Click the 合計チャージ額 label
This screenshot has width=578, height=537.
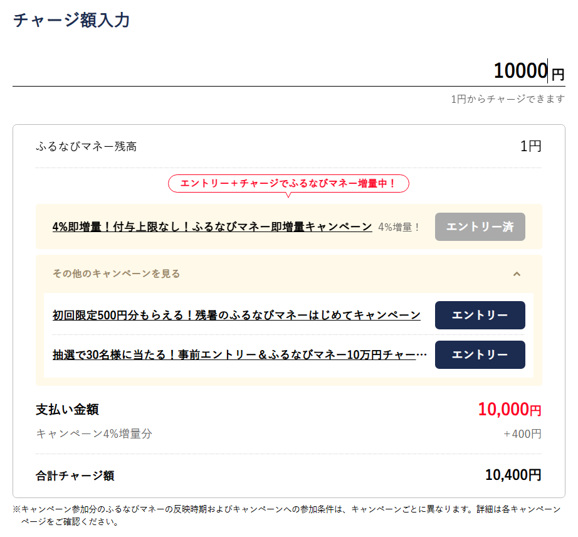[75, 476]
